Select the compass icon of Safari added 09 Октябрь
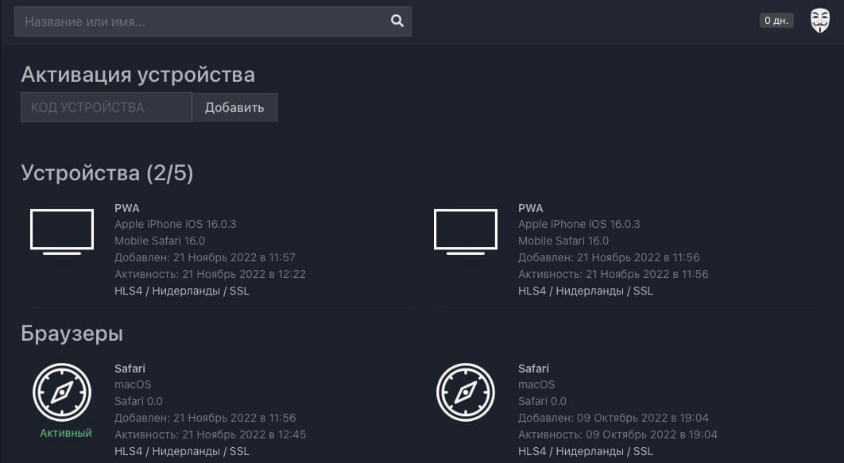The height and width of the screenshot is (463, 844). [466, 392]
